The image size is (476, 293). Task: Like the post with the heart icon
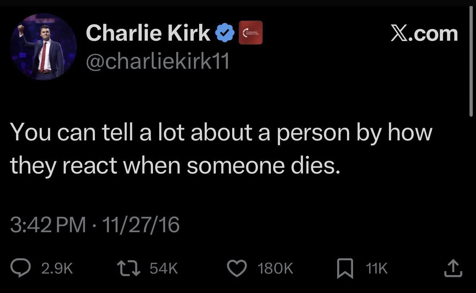tap(237, 269)
